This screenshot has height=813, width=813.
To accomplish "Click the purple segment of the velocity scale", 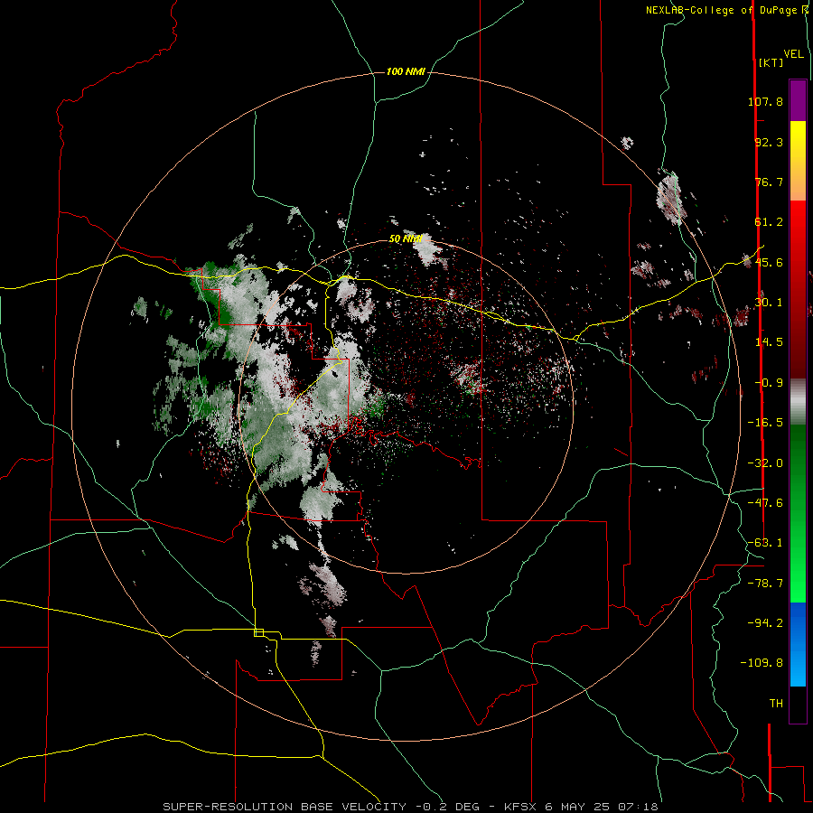I will pos(798,100).
